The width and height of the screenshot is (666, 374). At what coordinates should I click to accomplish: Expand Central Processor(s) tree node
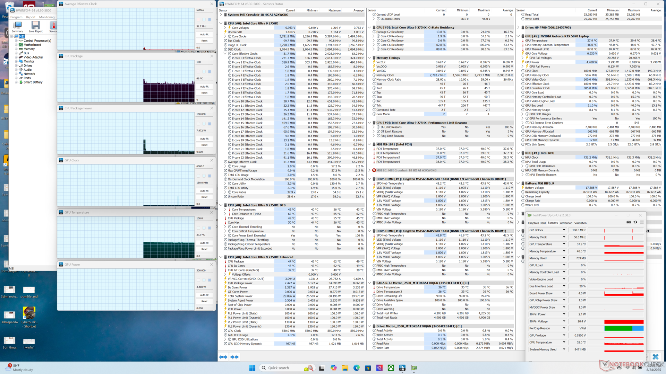click(x=16, y=41)
